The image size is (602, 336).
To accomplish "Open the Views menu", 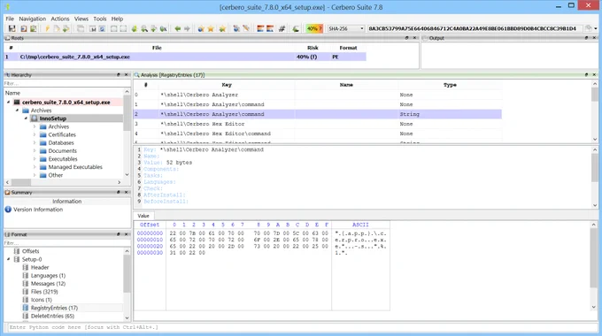I will (x=81, y=19).
